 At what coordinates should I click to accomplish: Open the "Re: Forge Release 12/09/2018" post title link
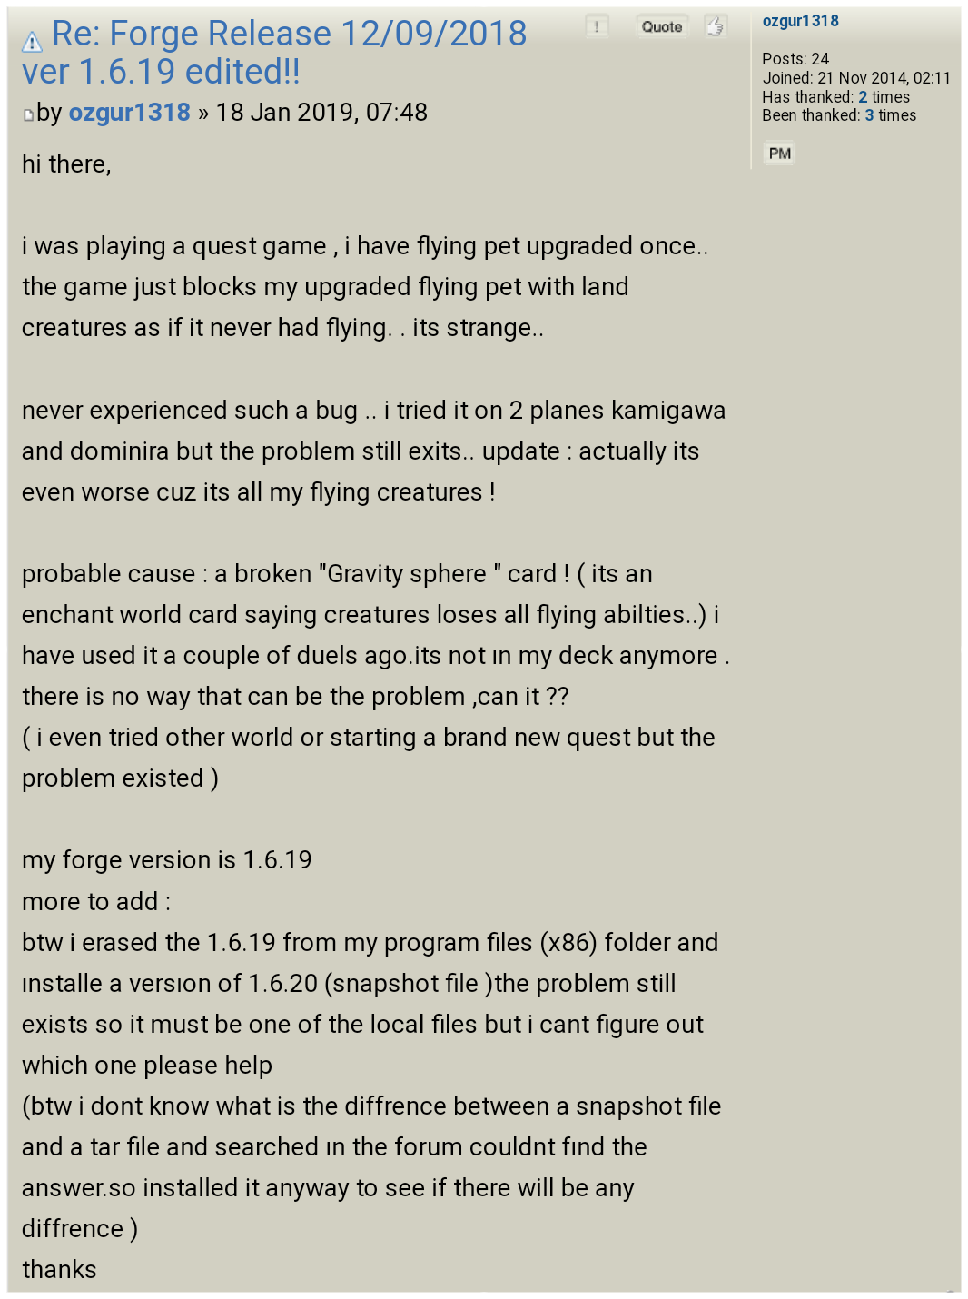coord(274,52)
